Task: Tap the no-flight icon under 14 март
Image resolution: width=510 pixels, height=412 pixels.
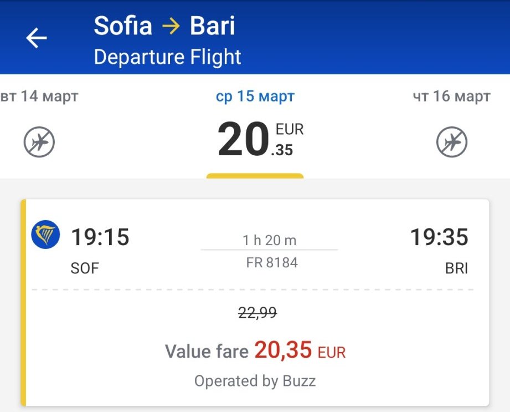Action: pyautogui.click(x=39, y=143)
